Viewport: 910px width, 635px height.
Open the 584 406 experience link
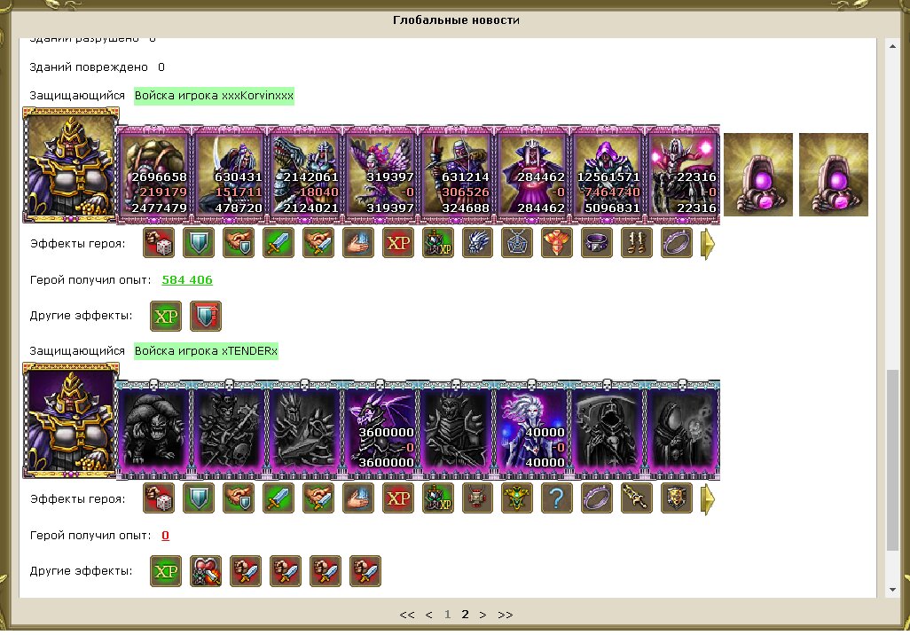click(187, 279)
